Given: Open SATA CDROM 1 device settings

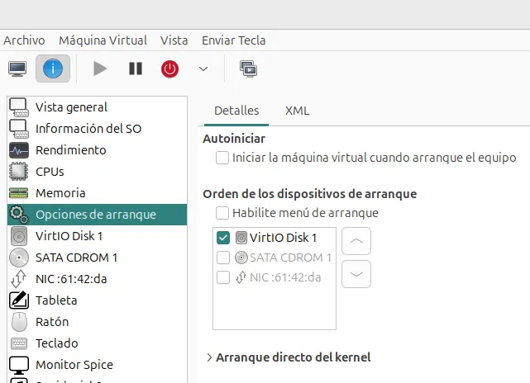Looking at the screenshot, I should click(76, 258).
